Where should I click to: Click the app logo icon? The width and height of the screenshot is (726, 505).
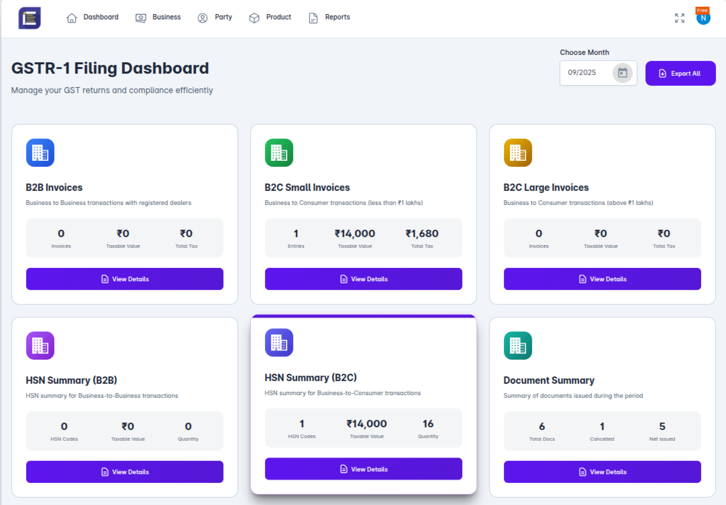click(x=30, y=18)
